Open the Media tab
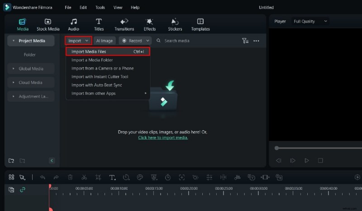Image resolution: width=362 pixels, height=211 pixels. 23,25
